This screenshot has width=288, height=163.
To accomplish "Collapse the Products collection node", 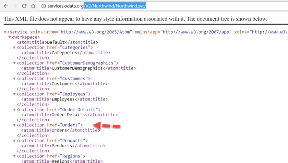I will (x=14, y=141).
